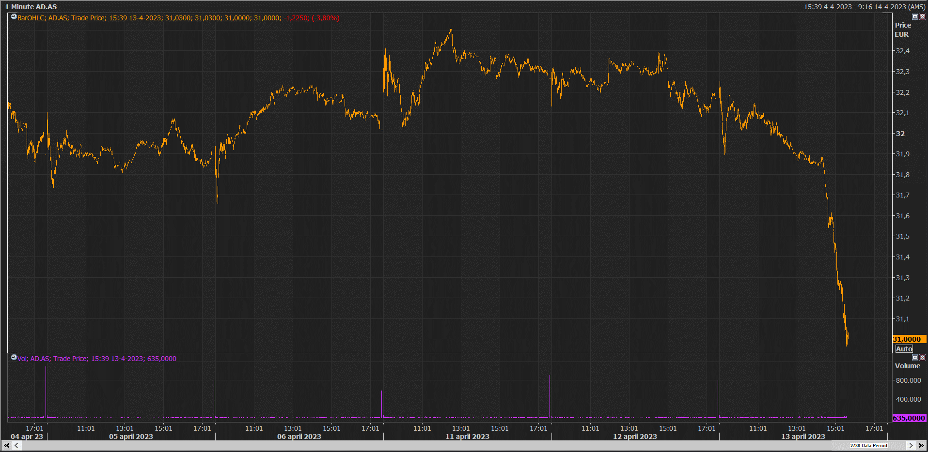This screenshot has height=452, width=928.
Task: Click the 2738 Data Period scrollbar thumb
Action: [869, 445]
